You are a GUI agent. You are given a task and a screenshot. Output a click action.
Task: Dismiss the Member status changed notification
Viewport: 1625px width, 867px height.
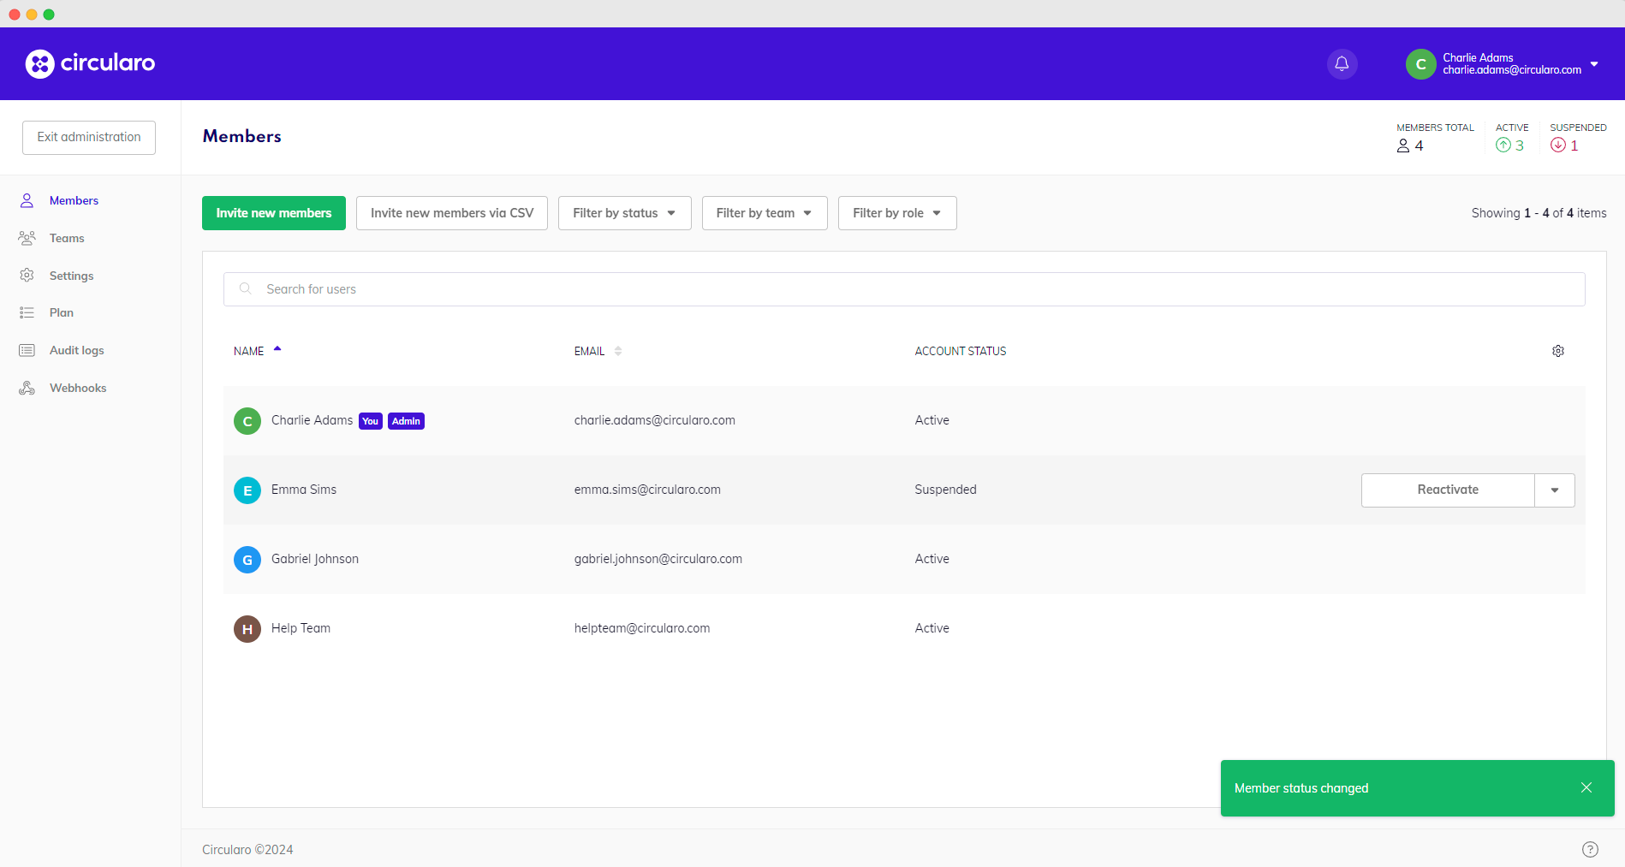[x=1586, y=787]
